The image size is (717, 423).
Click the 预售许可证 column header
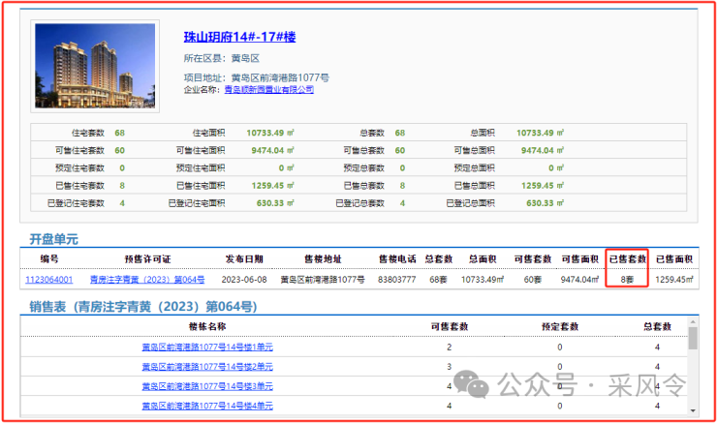tap(146, 258)
